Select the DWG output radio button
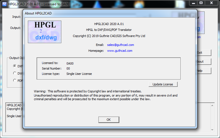Image resolution: width=220 pixels, height=138 pixels. click(x=14, y=73)
